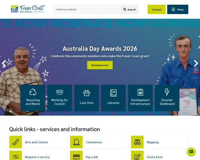Open the main Menu
The width and height of the screenshot is (200, 160).
[x=178, y=9]
